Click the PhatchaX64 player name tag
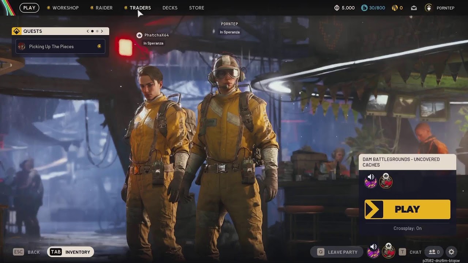468x263 pixels. coord(156,35)
